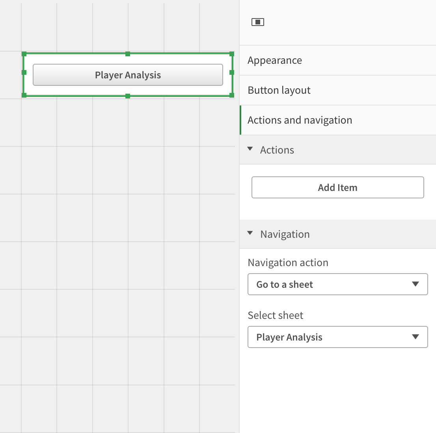Open the Select sheet dropdown
The image size is (436, 433).
[x=337, y=337]
